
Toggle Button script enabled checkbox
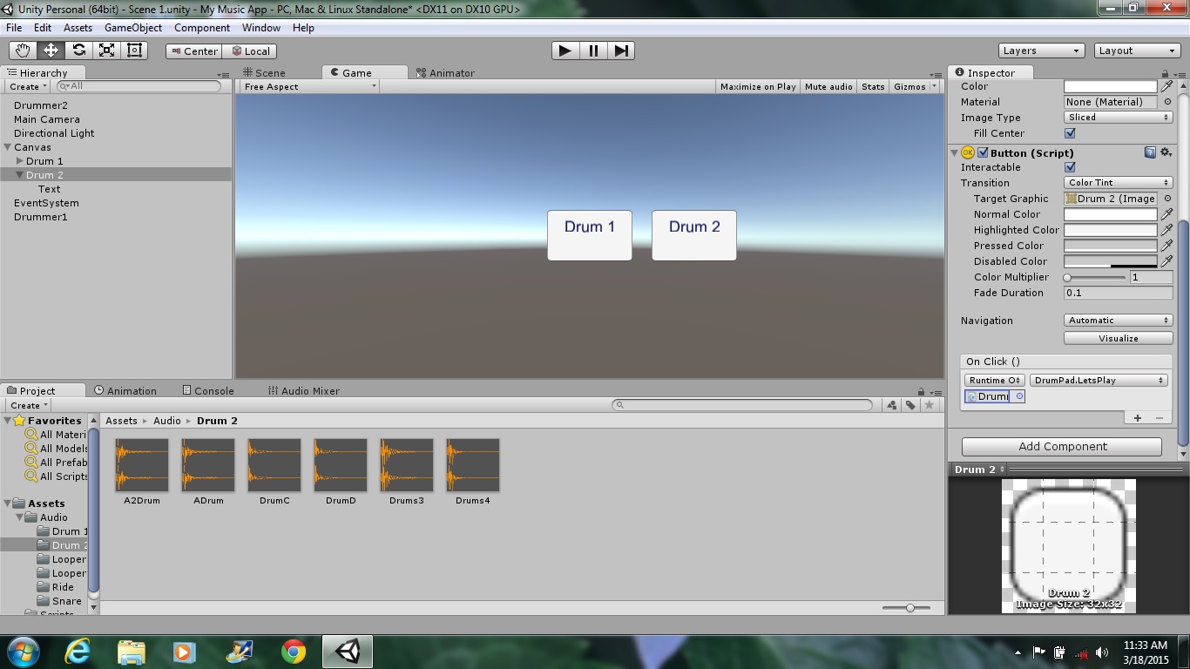983,152
